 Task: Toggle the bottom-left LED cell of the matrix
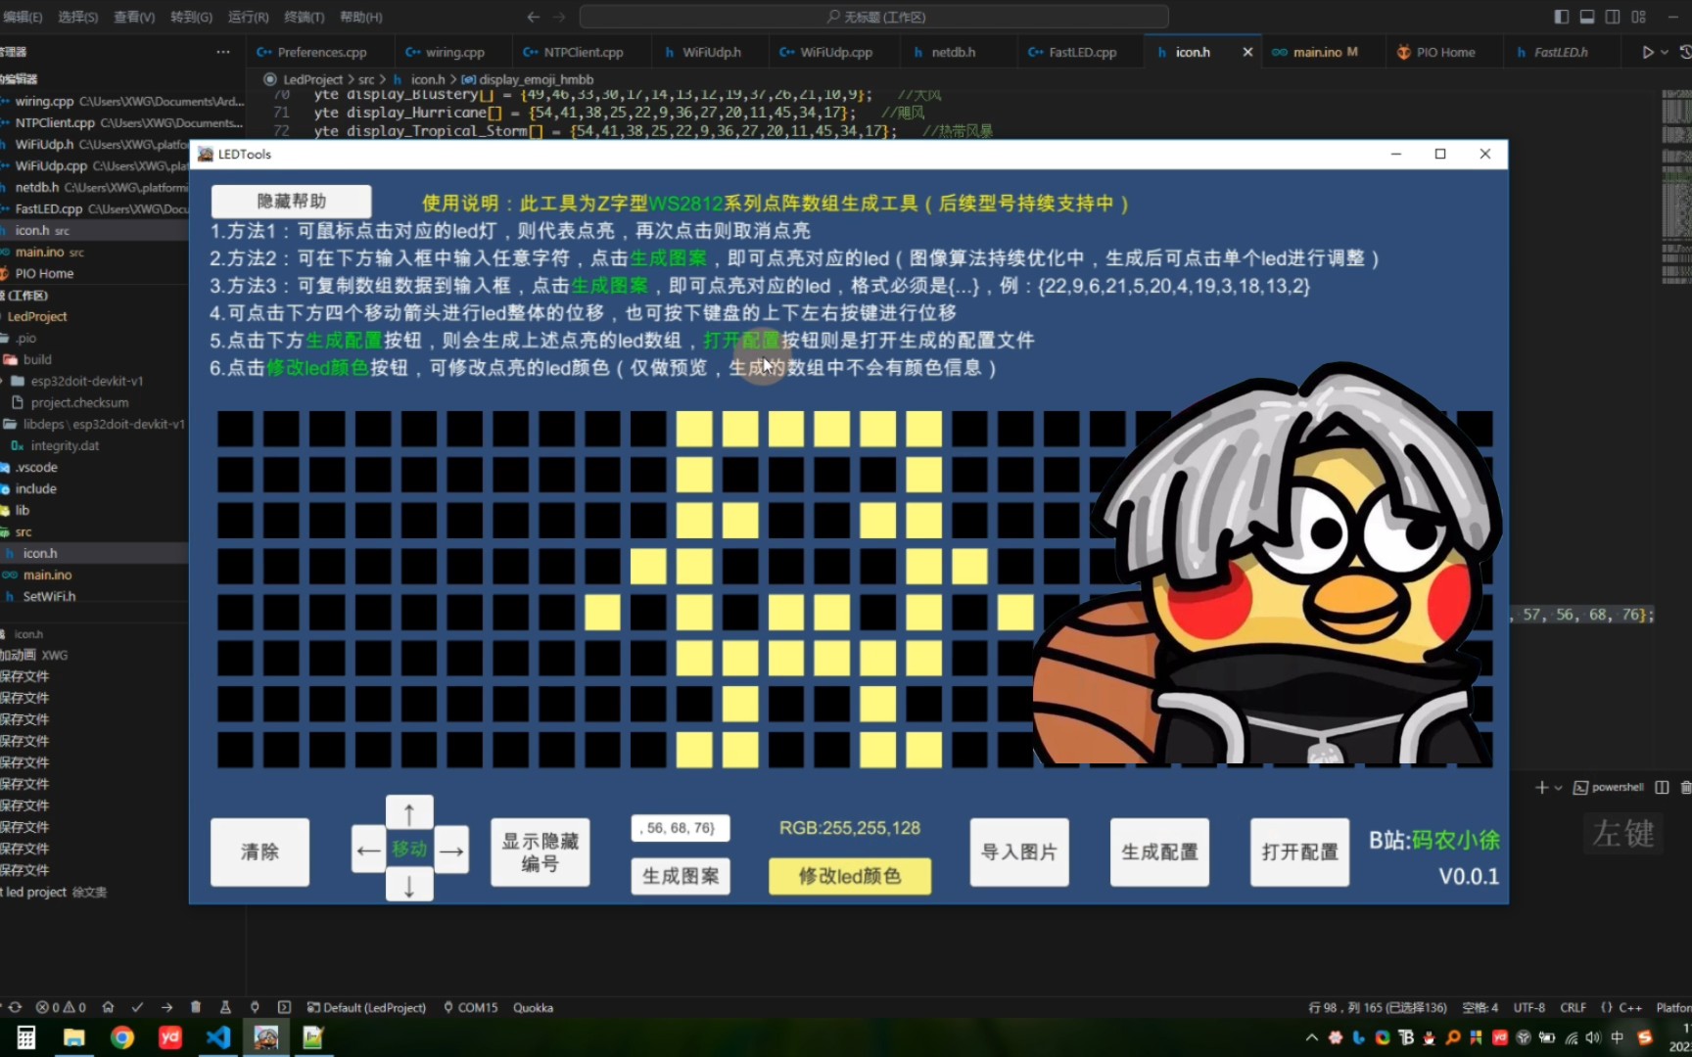235,750
